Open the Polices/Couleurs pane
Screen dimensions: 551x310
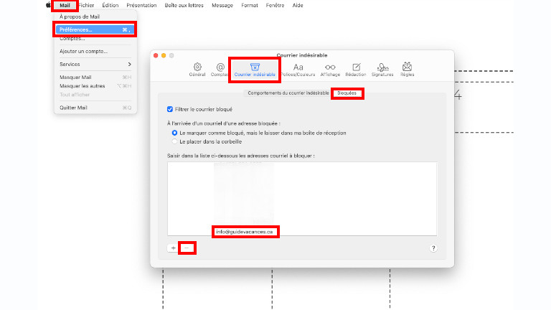[x=298, y=70]
